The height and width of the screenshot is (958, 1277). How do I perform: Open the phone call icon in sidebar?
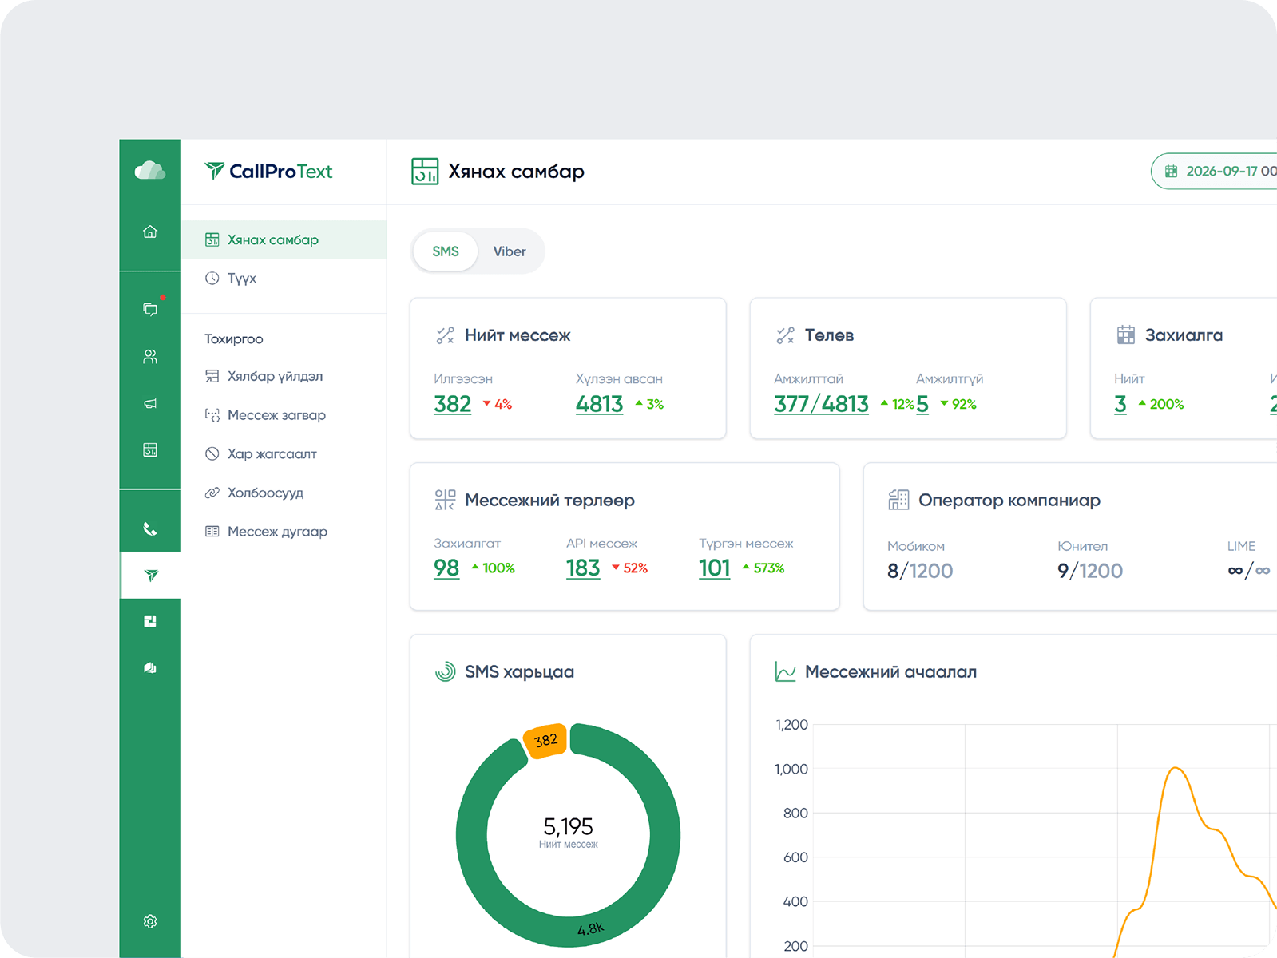(150, 528)
